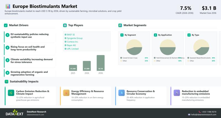Image resolution: width=221 pixels, height=118 pixels.
Task: Open the Syngenta Group link
Action: click(x=74, y=38)
